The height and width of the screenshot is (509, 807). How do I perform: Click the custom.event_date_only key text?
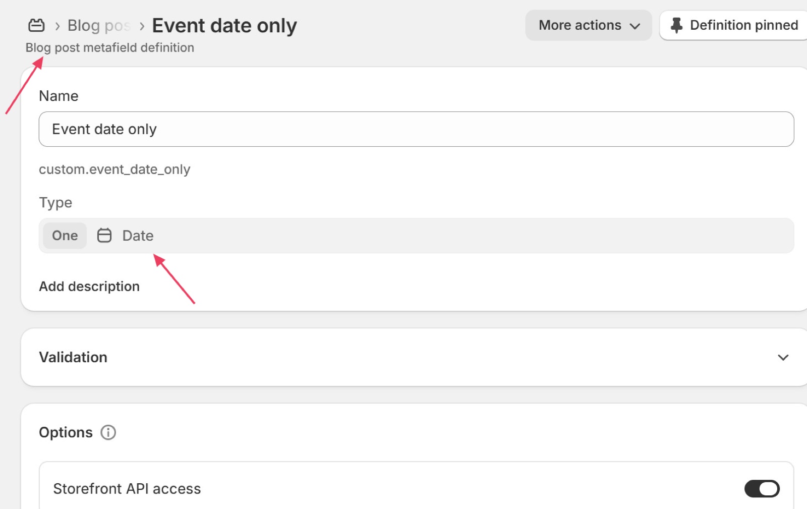(x=114, y=169)
